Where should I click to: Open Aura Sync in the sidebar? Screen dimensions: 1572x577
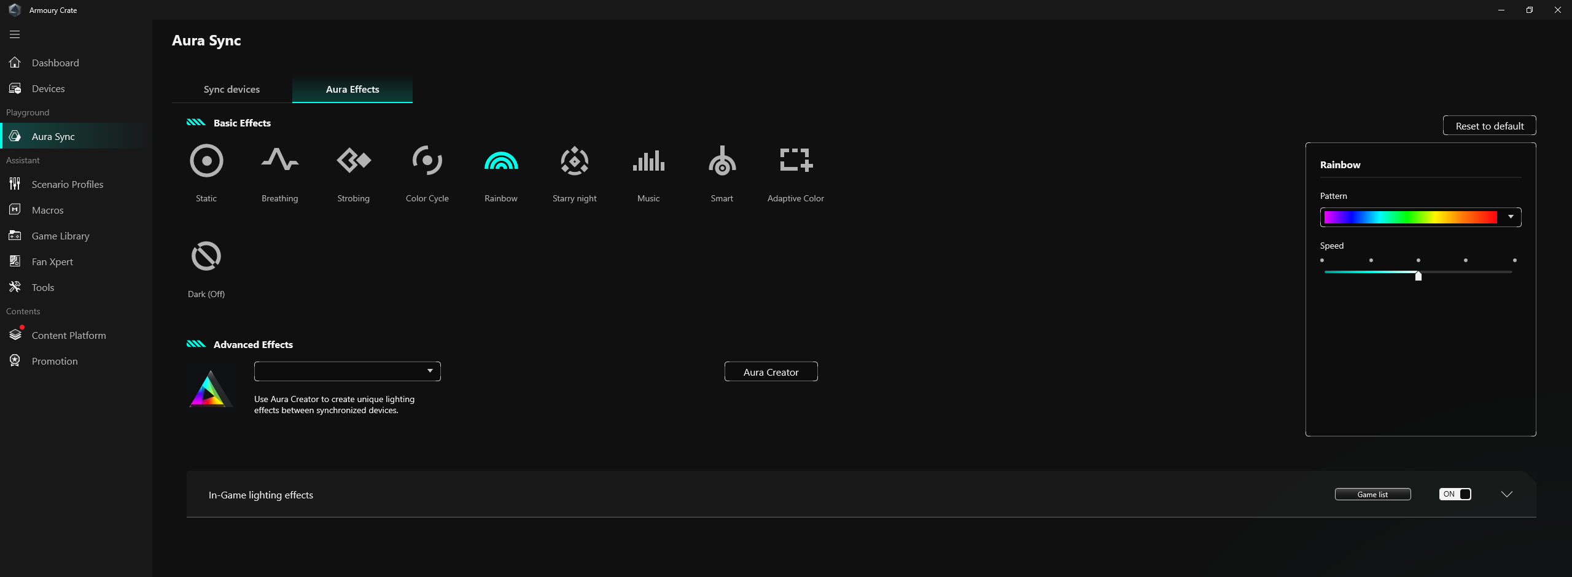tap(76, 136)
